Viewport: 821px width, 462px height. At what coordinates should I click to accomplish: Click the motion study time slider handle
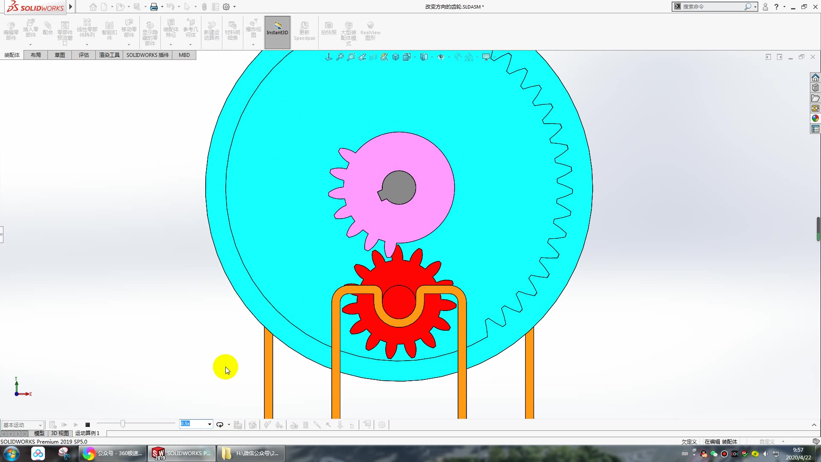(123, 424)
